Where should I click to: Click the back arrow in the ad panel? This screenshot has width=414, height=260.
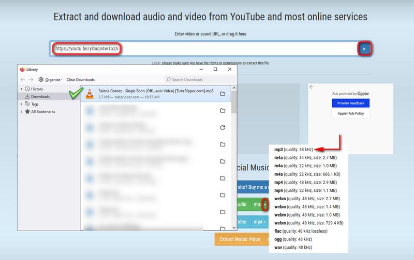pos(312,87)
